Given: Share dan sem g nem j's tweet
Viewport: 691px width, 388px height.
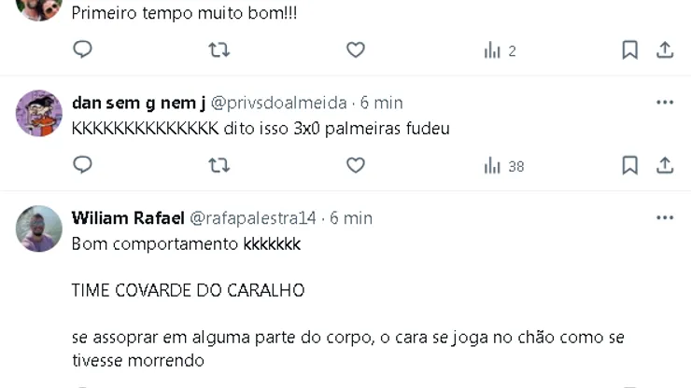Looking at the screenshot, I should coord(665,165).
